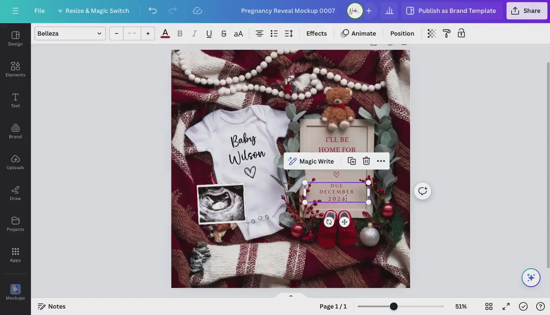
Task: Open the Help question mark button
Action: coord(541,306)
